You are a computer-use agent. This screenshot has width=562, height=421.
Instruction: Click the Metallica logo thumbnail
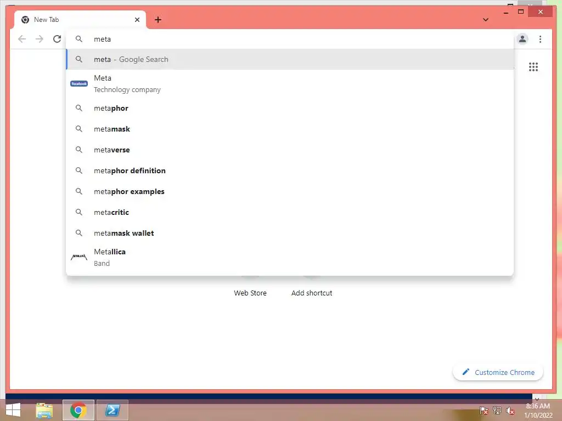click(x=79, y=257)
